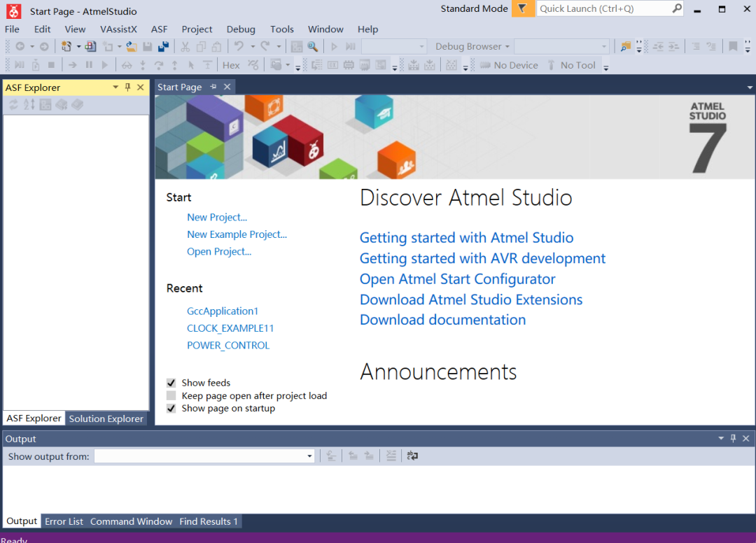The width and height of the screenshot is (756, 543).
Task: Click the Undo arrow icon
Action: pyautogui.click(x=239, y=47)
